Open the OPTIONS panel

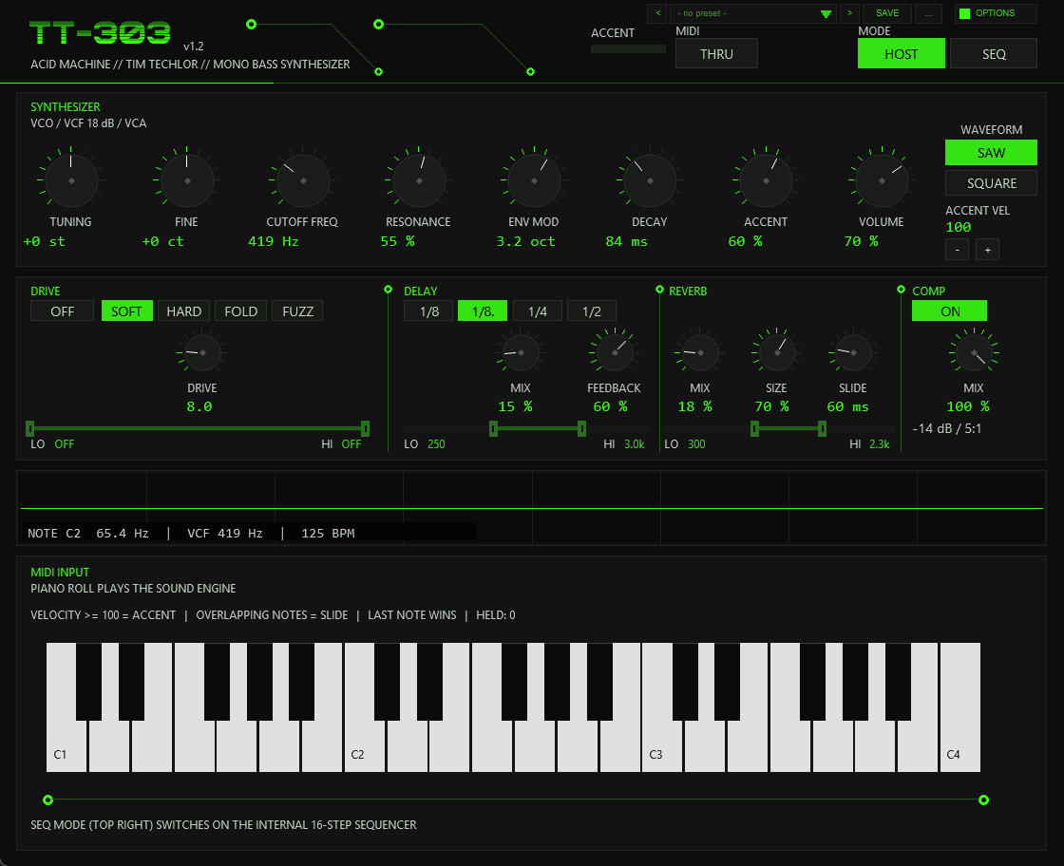996,13
